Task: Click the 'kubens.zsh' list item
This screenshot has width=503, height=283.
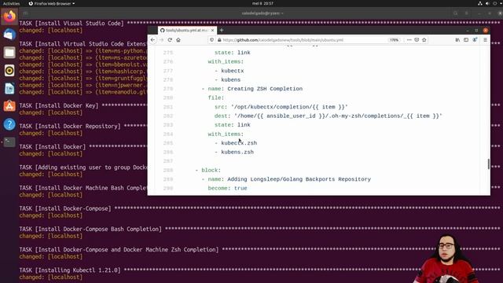Action: click(x=237, y=152)
